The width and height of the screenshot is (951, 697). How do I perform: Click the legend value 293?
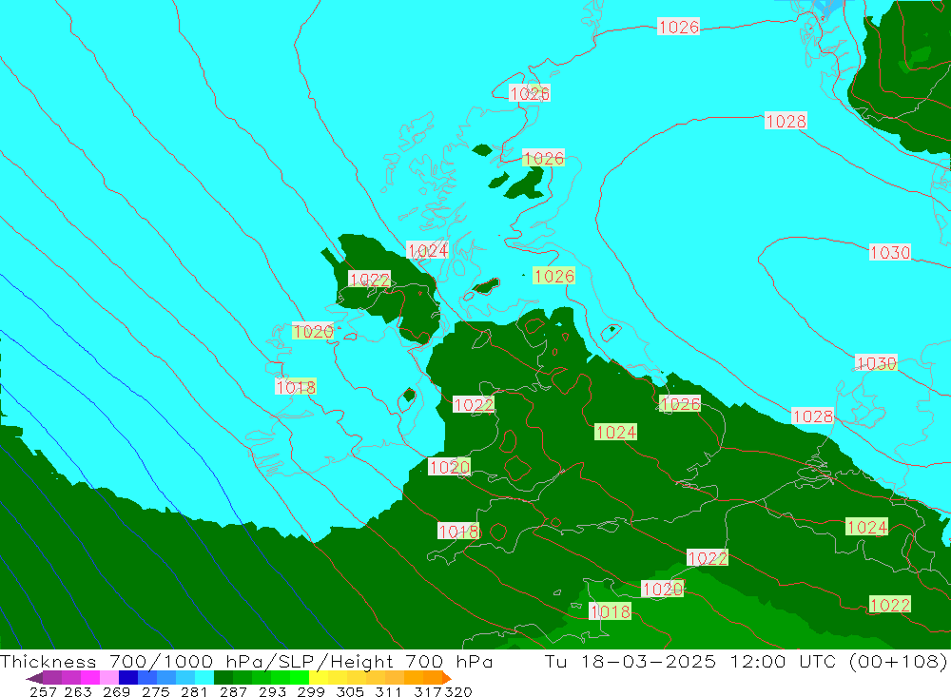click(272, 691)
